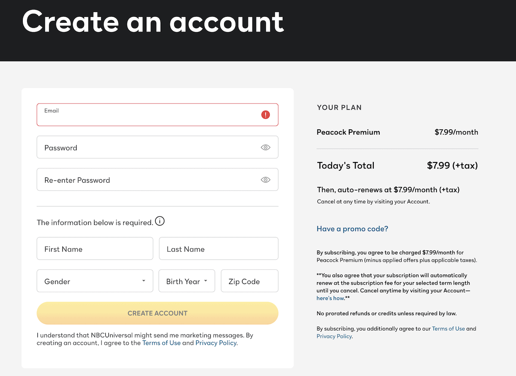516x376 pixels.
Task: Open the Gender dropdown
Action: (x=95, y=281)
